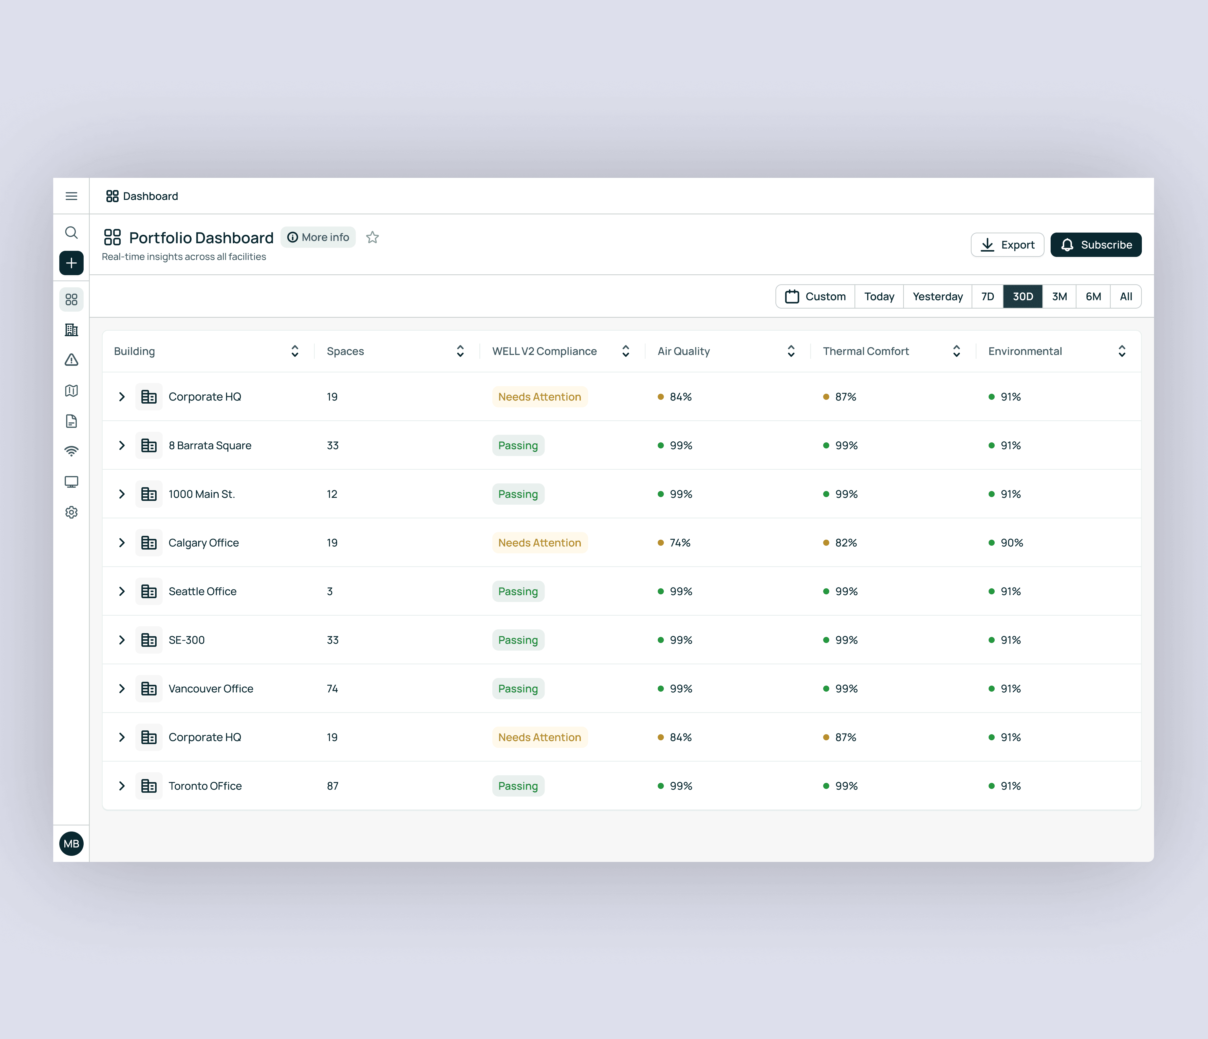Sort by the Air Quality column
Viewport: 1208px width, 1039px height.
pyautogui.click(x=791, y=351)
